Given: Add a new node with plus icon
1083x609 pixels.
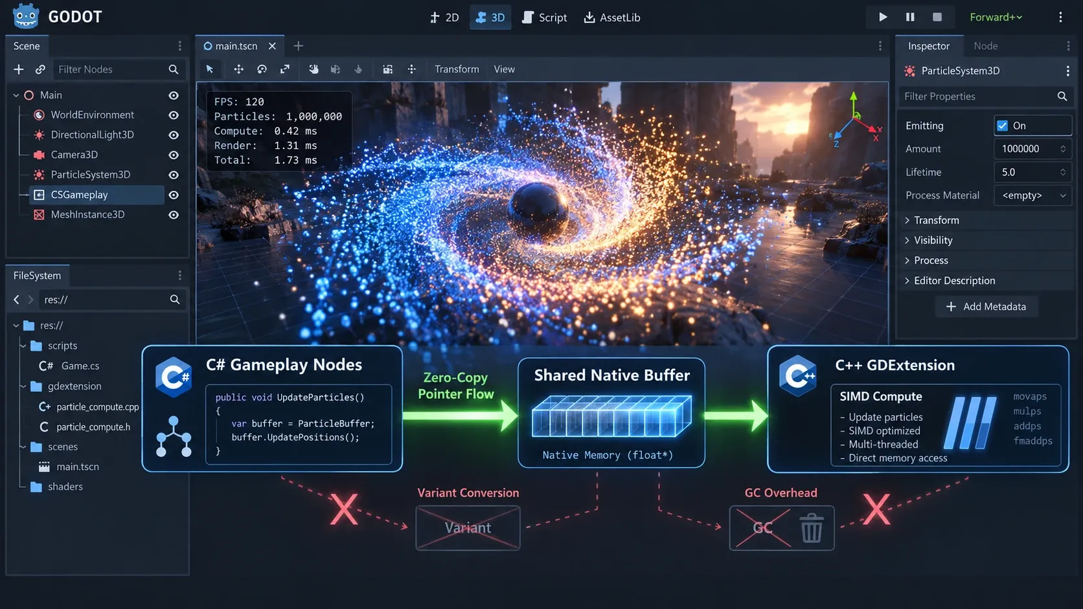Looking at the screenshot, I should 19,69.
